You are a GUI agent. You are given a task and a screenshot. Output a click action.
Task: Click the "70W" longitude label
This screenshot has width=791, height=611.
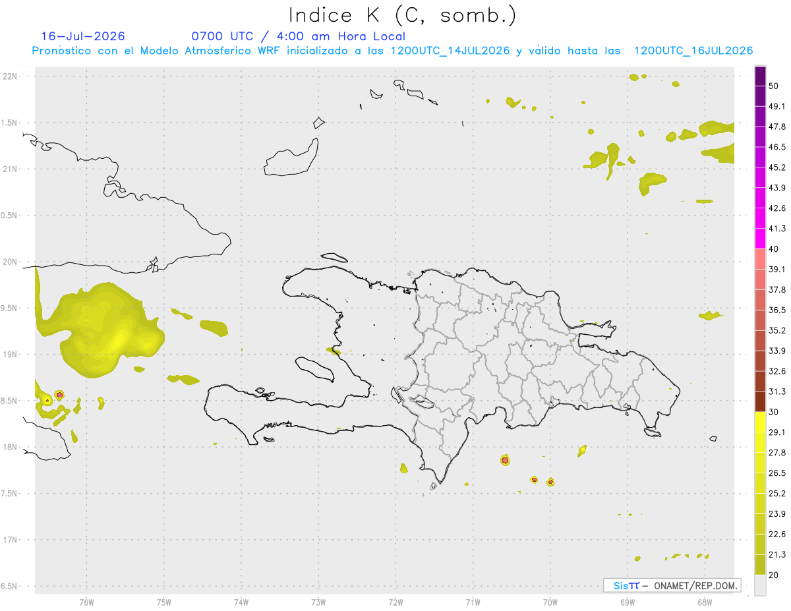550,602
